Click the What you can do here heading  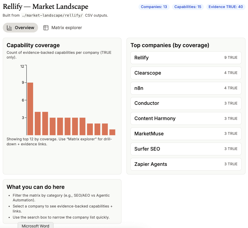36,187
